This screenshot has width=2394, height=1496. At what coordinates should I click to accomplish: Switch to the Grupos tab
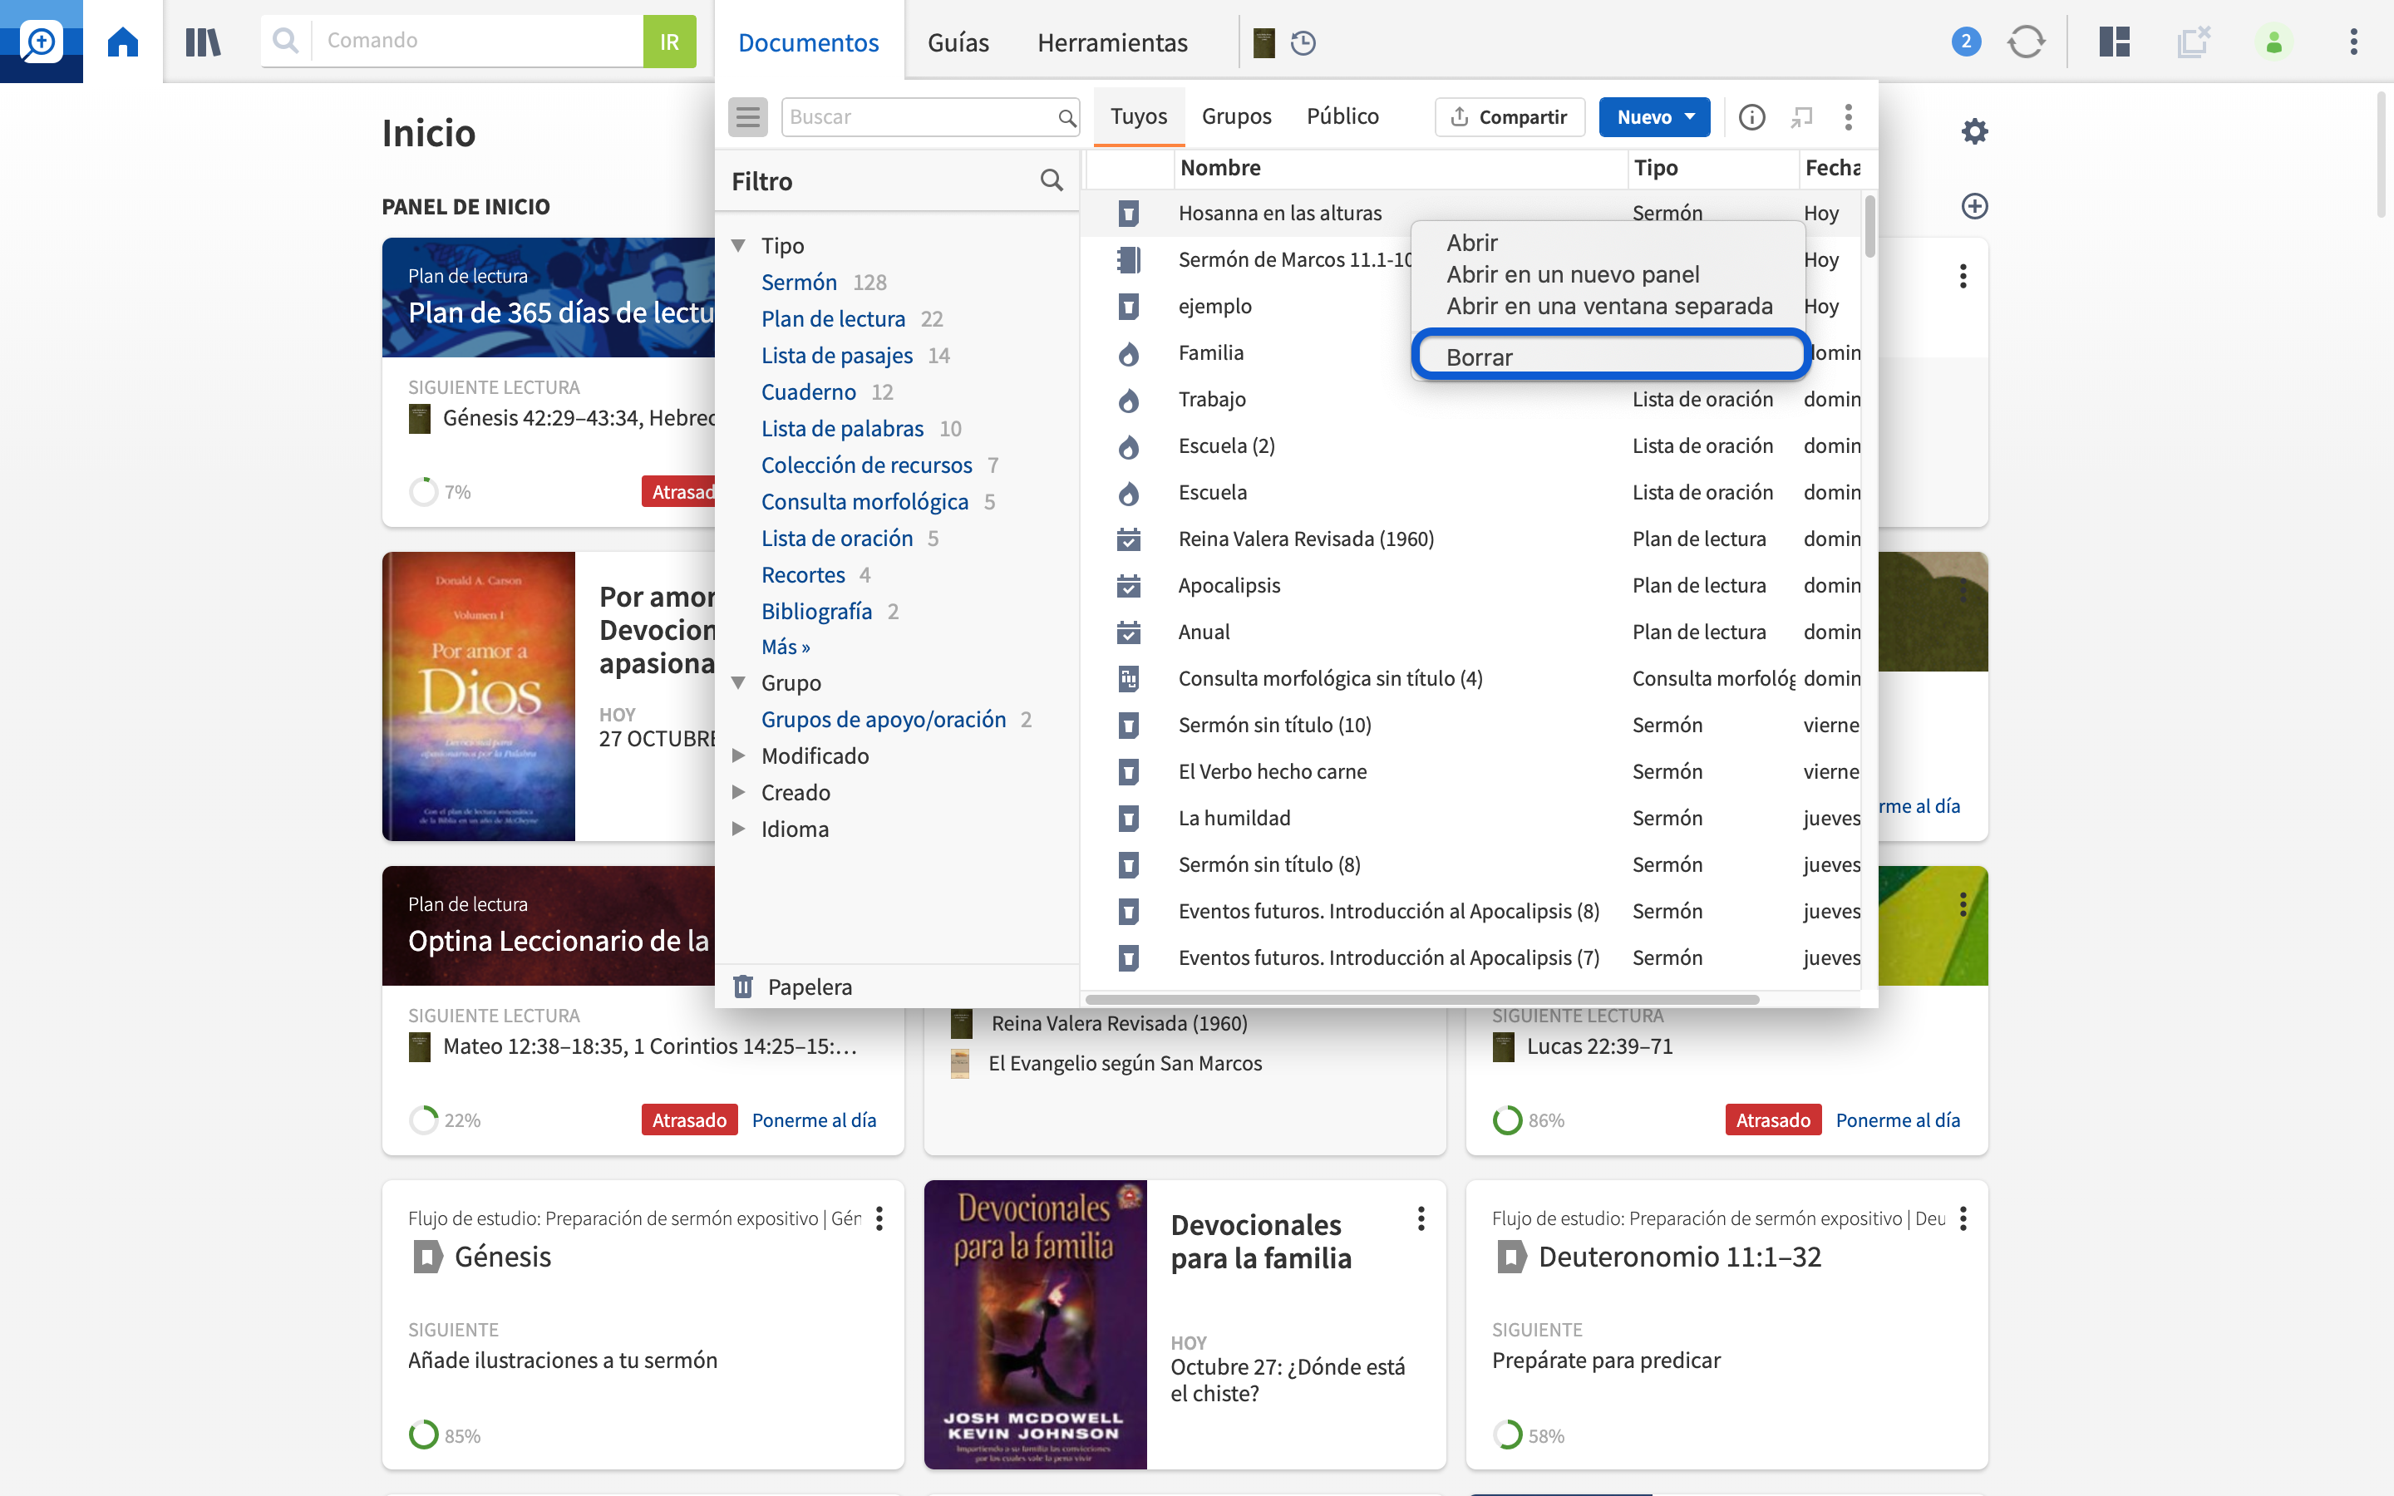[x=1237, y=116]
